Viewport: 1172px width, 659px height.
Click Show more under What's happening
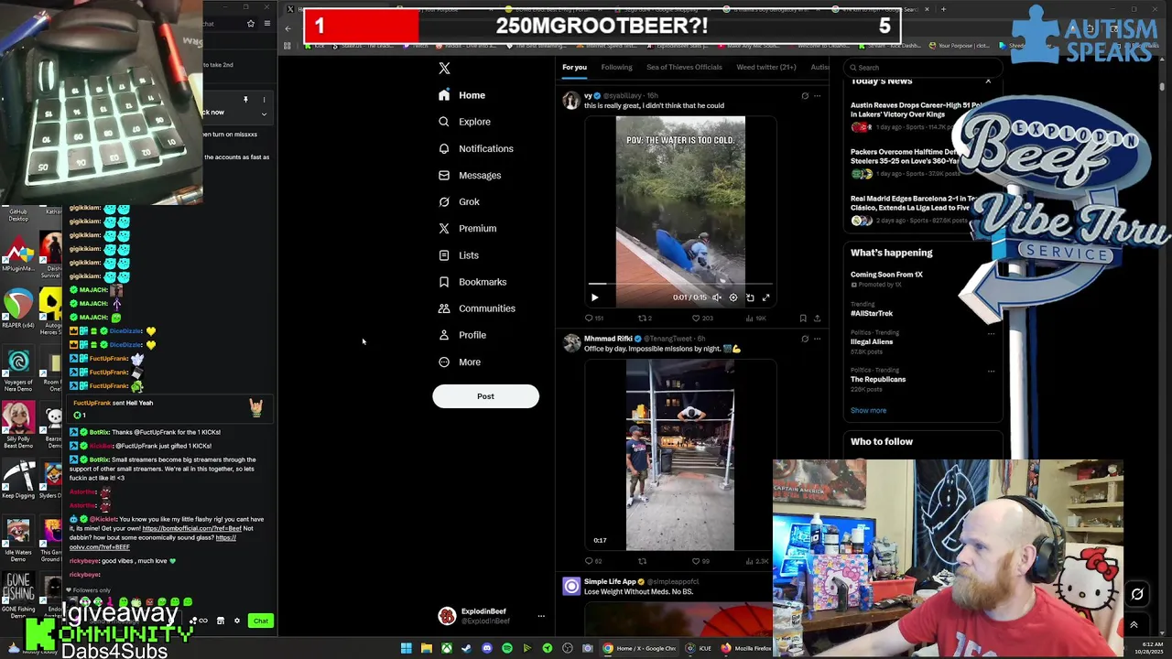coord(868,410)
